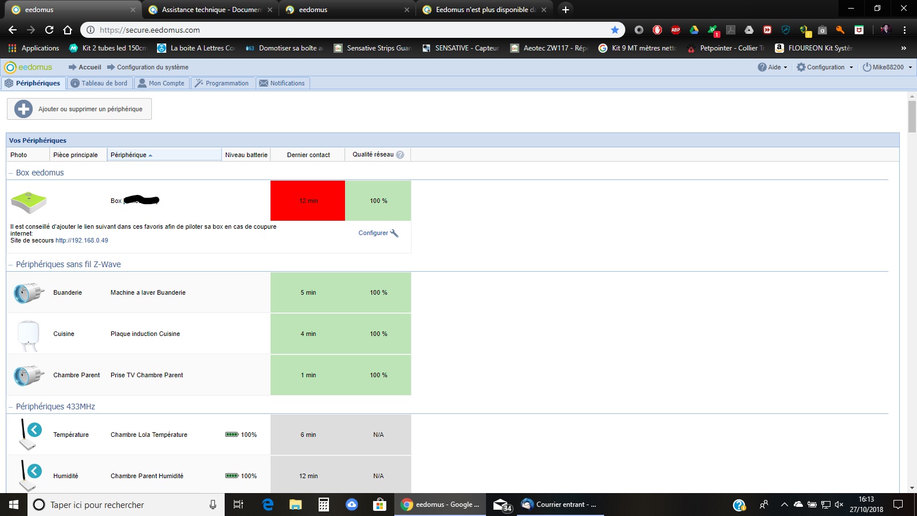Click the Chambre Parent Humidité sensor icon

click(x=30, y=475)
